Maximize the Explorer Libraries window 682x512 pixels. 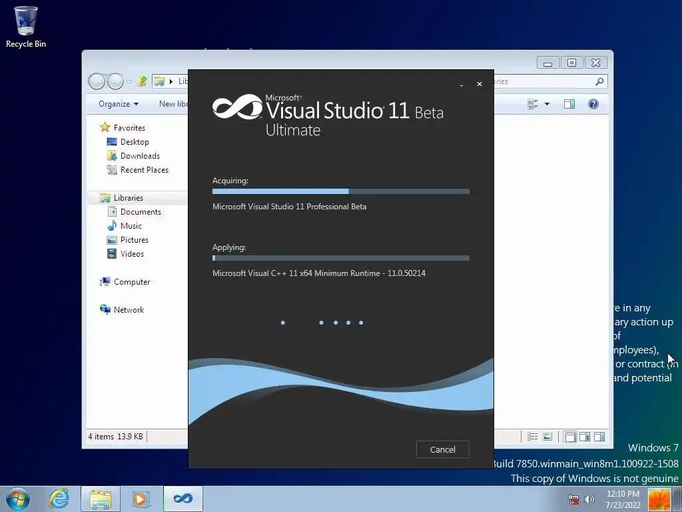571,63
